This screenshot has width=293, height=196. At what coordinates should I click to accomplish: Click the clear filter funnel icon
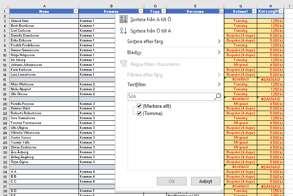pos(124,64)
